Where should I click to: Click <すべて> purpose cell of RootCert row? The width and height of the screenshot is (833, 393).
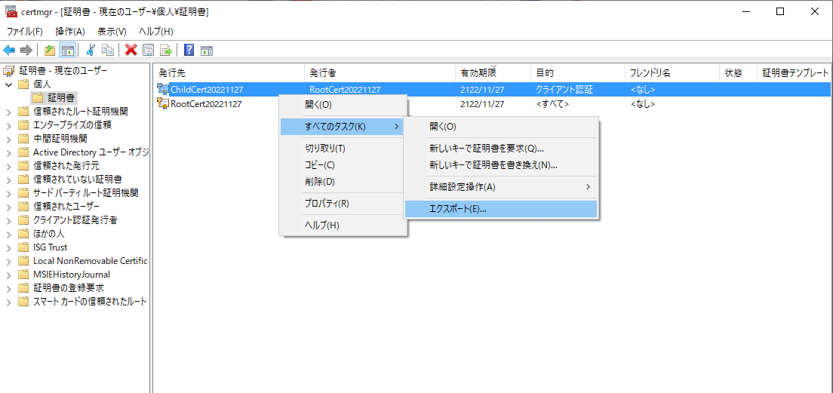pyautogui.click(x=552, y=104)
